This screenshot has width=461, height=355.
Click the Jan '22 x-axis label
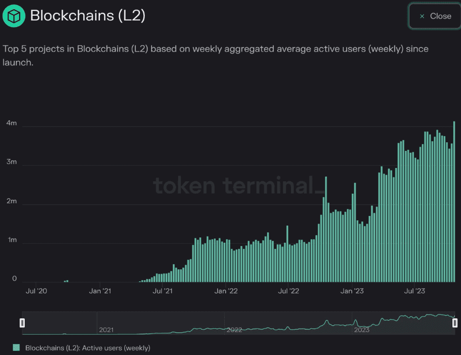pos(226,291)
